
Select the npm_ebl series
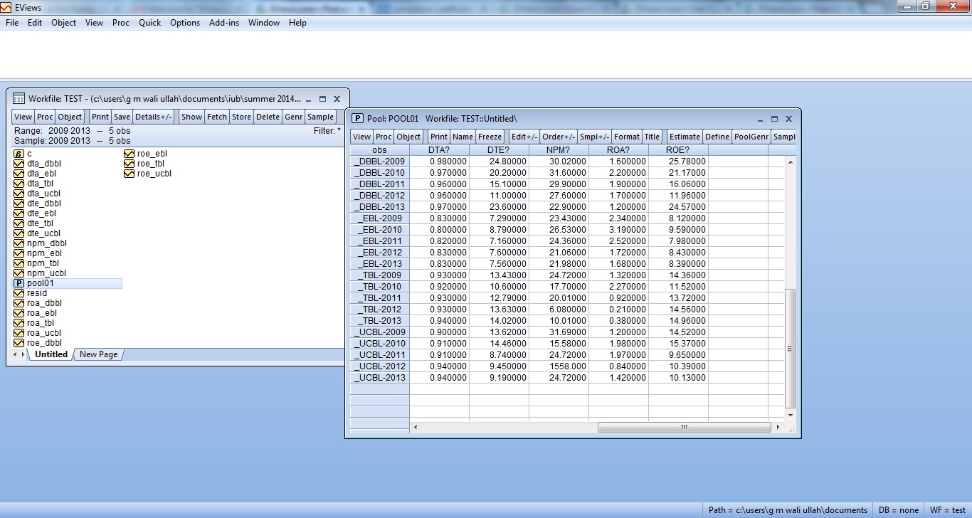[44, 253]
